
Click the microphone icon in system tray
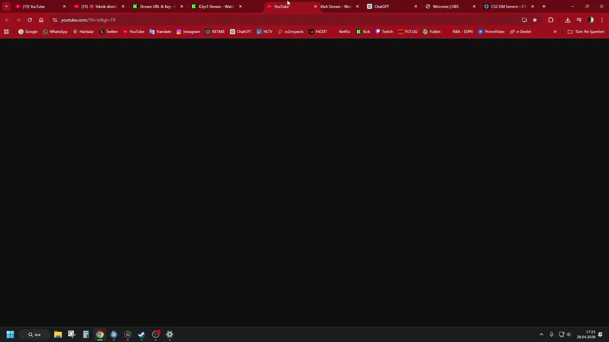pos(551,334)
